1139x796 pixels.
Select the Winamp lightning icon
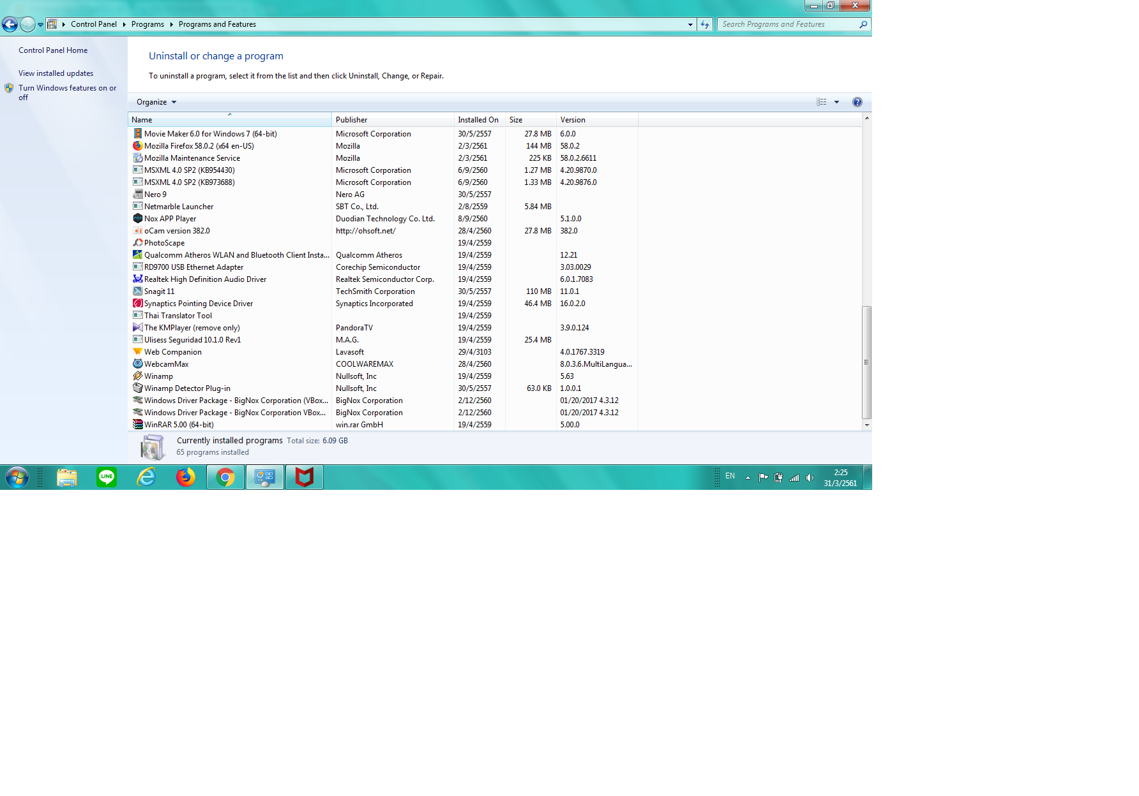(x=137, y=376)
